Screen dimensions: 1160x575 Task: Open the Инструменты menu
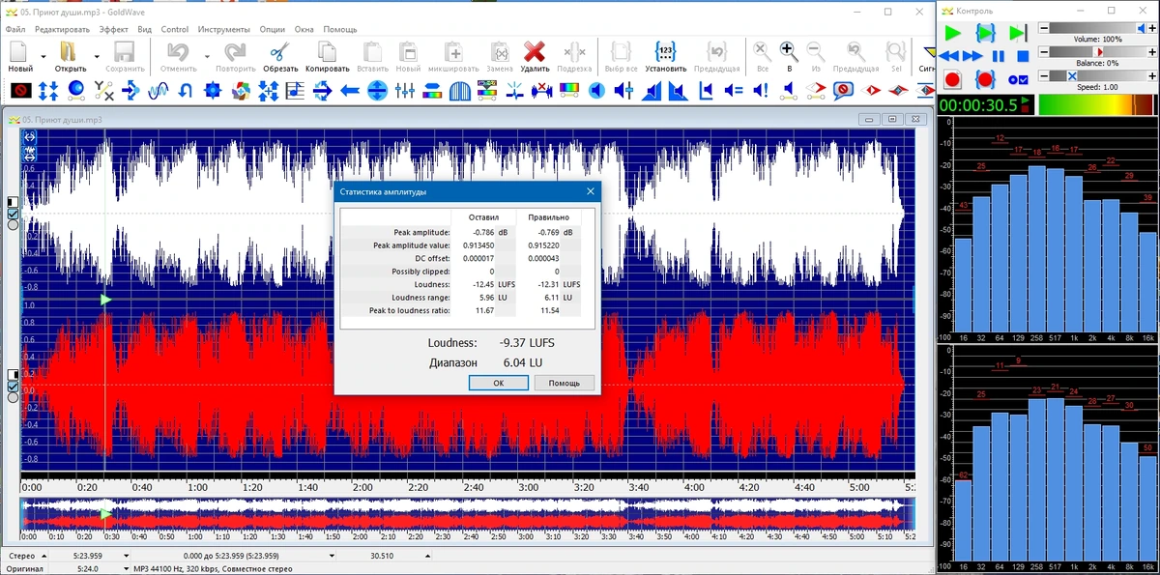point(223,29)
